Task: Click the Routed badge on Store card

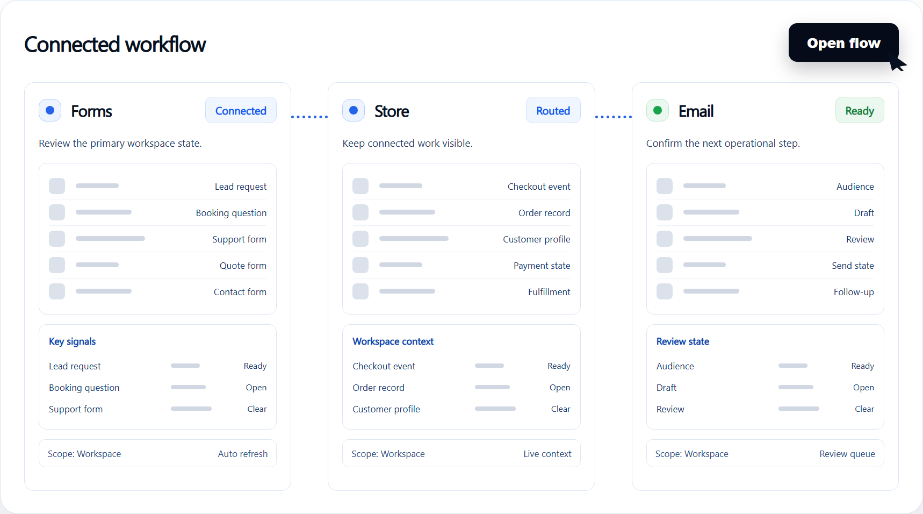Action: click(x=553, y=110)
